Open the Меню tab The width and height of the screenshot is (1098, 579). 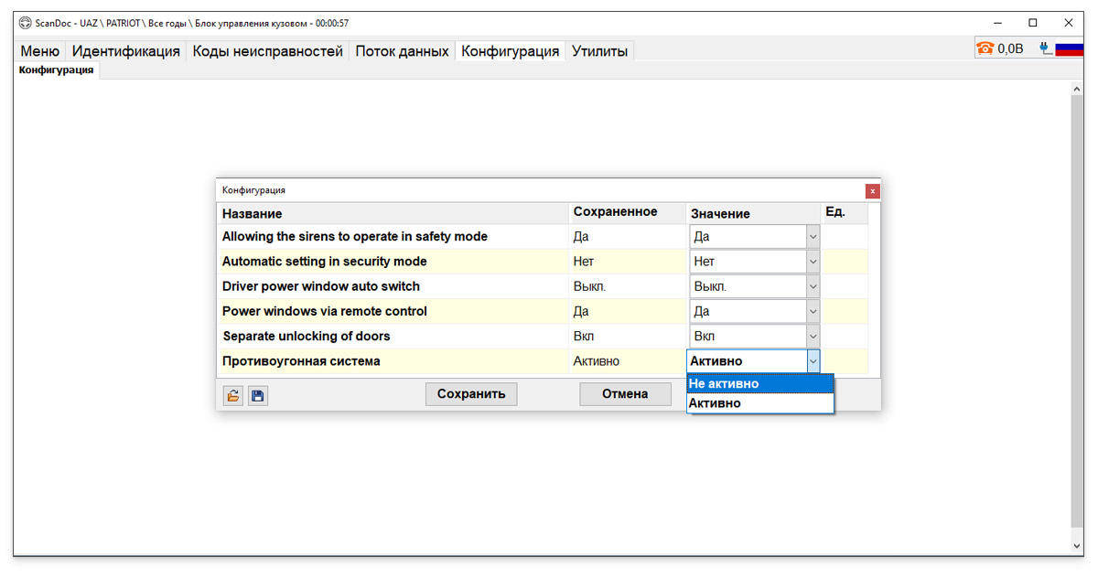pyautogui.click(x=39, y=51)
